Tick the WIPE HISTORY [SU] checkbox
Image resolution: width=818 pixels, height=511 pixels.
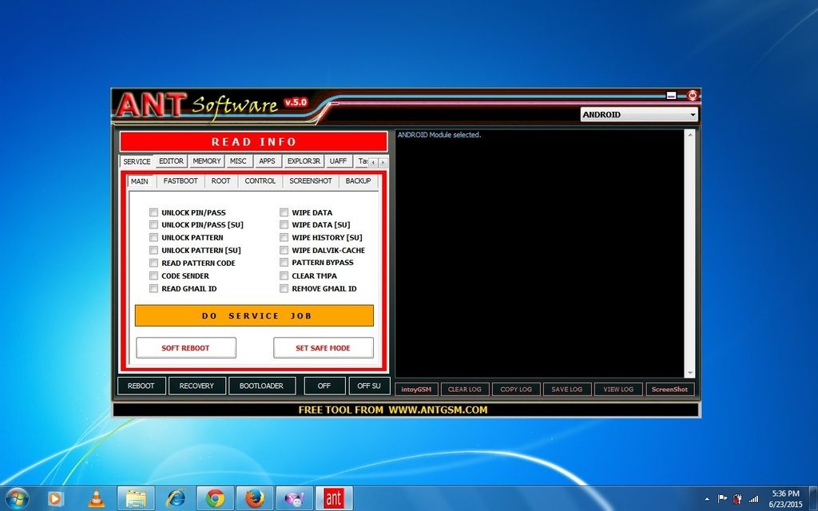(284, 237)
